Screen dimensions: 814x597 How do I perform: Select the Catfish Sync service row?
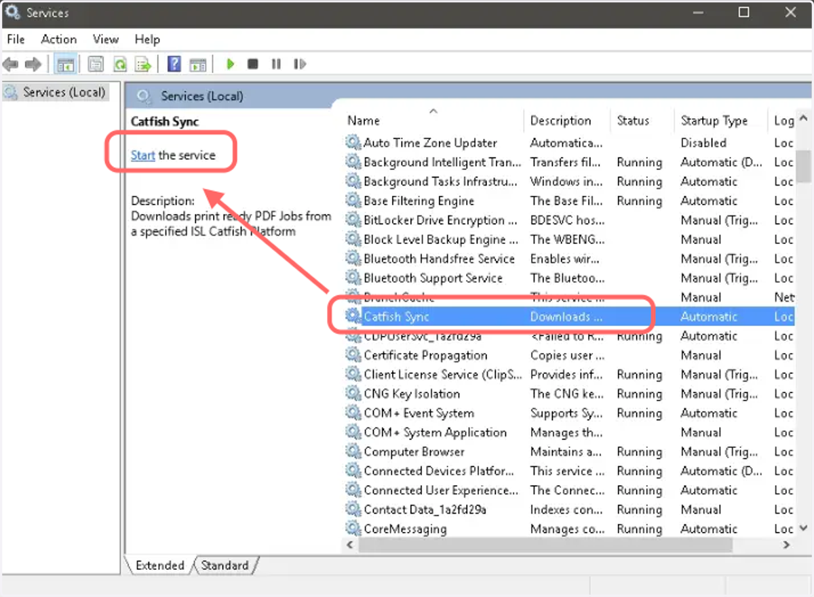click(x=568, y=316)
